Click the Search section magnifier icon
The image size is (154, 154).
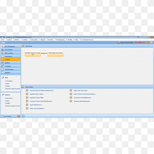coord(3,95)
